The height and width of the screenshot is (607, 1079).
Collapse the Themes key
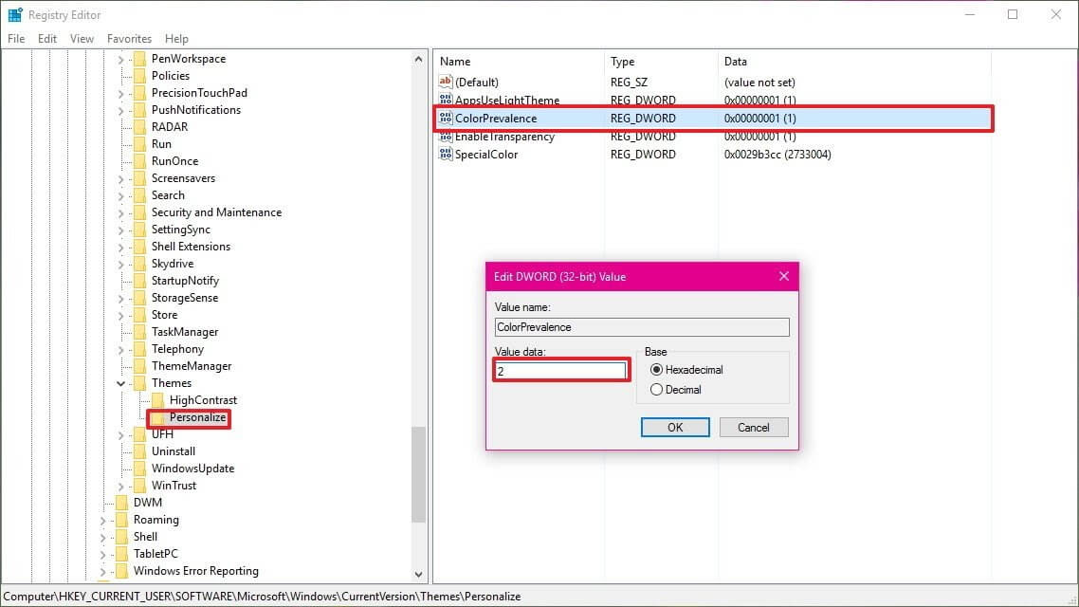119,382
